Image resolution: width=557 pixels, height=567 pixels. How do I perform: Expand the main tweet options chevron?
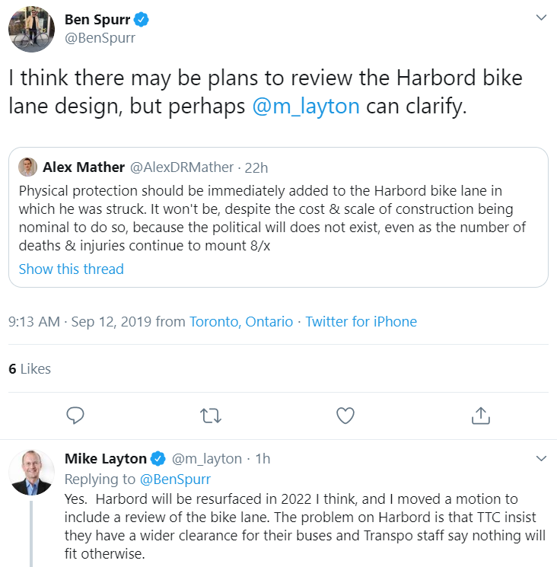541,17
